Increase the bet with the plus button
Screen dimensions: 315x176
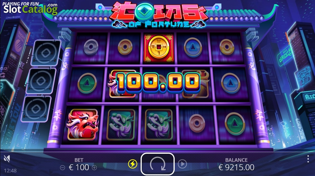[x=94, y=168]
